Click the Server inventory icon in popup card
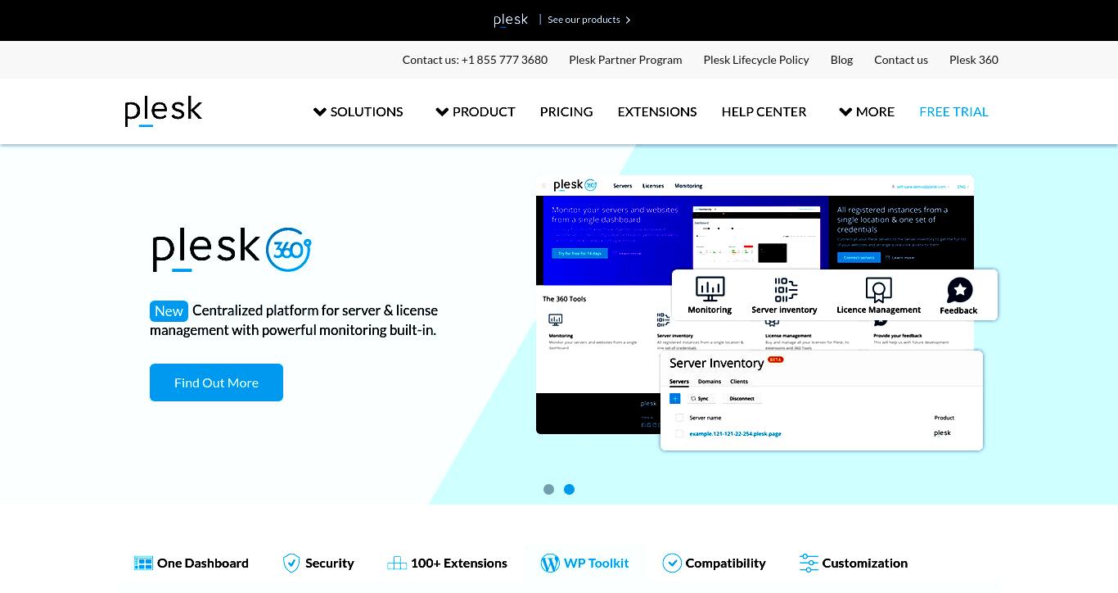This screenshot has width=1118, height=593. 785,289
